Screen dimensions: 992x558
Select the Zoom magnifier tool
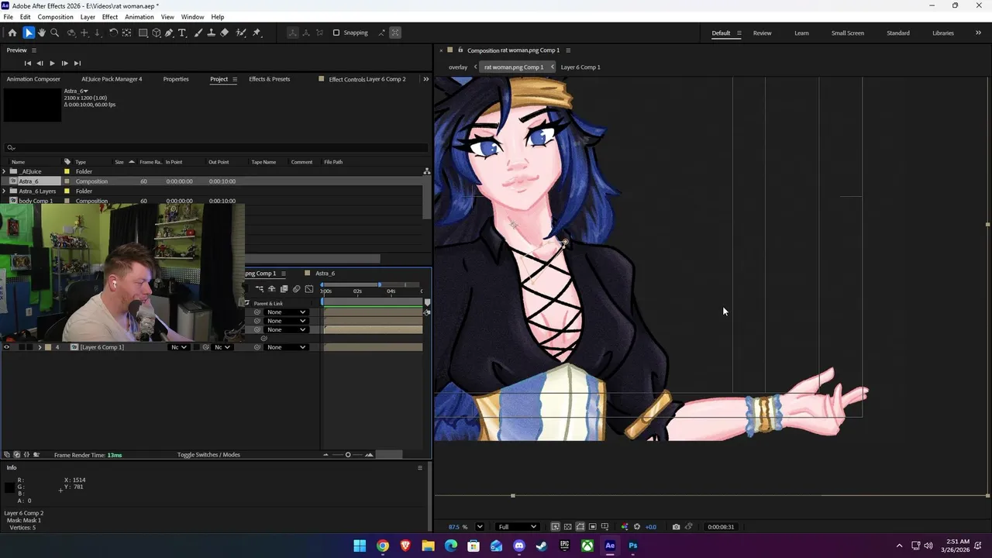pyautogui.click(x=55, y=33)
